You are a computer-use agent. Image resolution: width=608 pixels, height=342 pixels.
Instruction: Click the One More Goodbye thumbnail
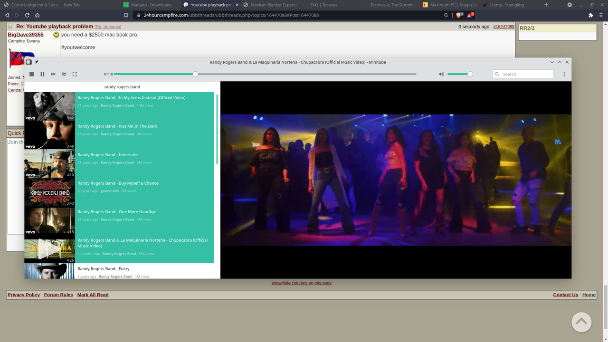tap(49, 220)
